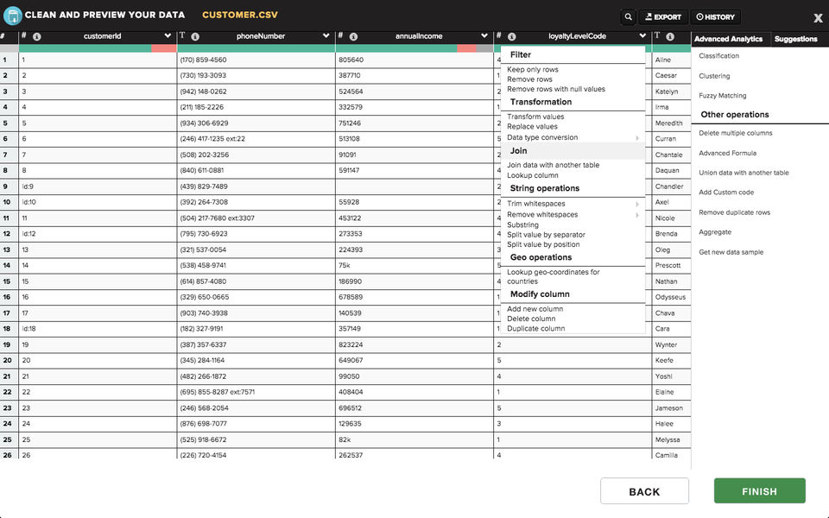The image size is (829, 518).
Task: Click Add Custom code
Action: [726, 193]
